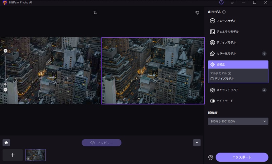Click the エクスポート button
Screen dimensions: 272x164
(x=242, y=157)
